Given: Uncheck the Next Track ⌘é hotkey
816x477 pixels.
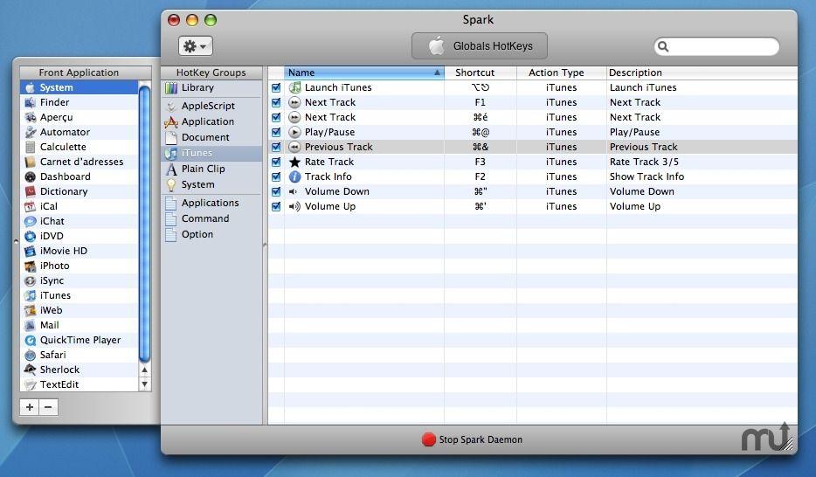Looking at the screenshot, I should [x=276, y=117].
